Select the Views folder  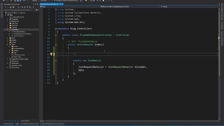click(x=13, y=44)
